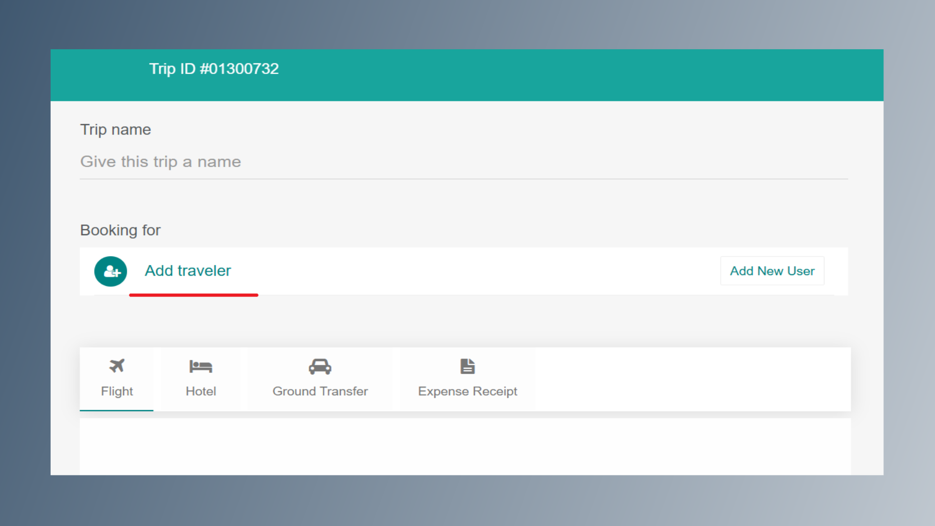Select the Ground Transfer tab
Screen dimensions: 935x526
point(320,391)
